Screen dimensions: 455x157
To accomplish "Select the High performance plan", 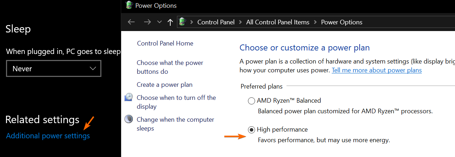I will 252,130.
